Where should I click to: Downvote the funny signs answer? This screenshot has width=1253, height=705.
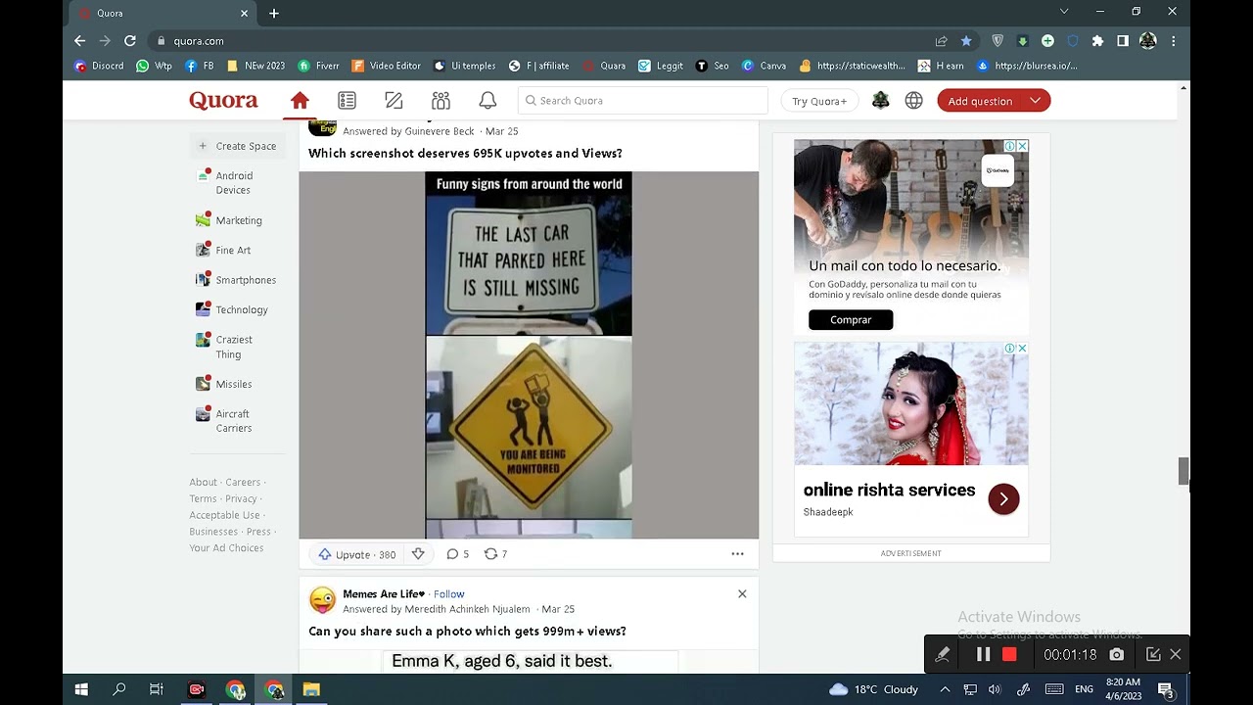pyautogui.click(x=418, y=554)
